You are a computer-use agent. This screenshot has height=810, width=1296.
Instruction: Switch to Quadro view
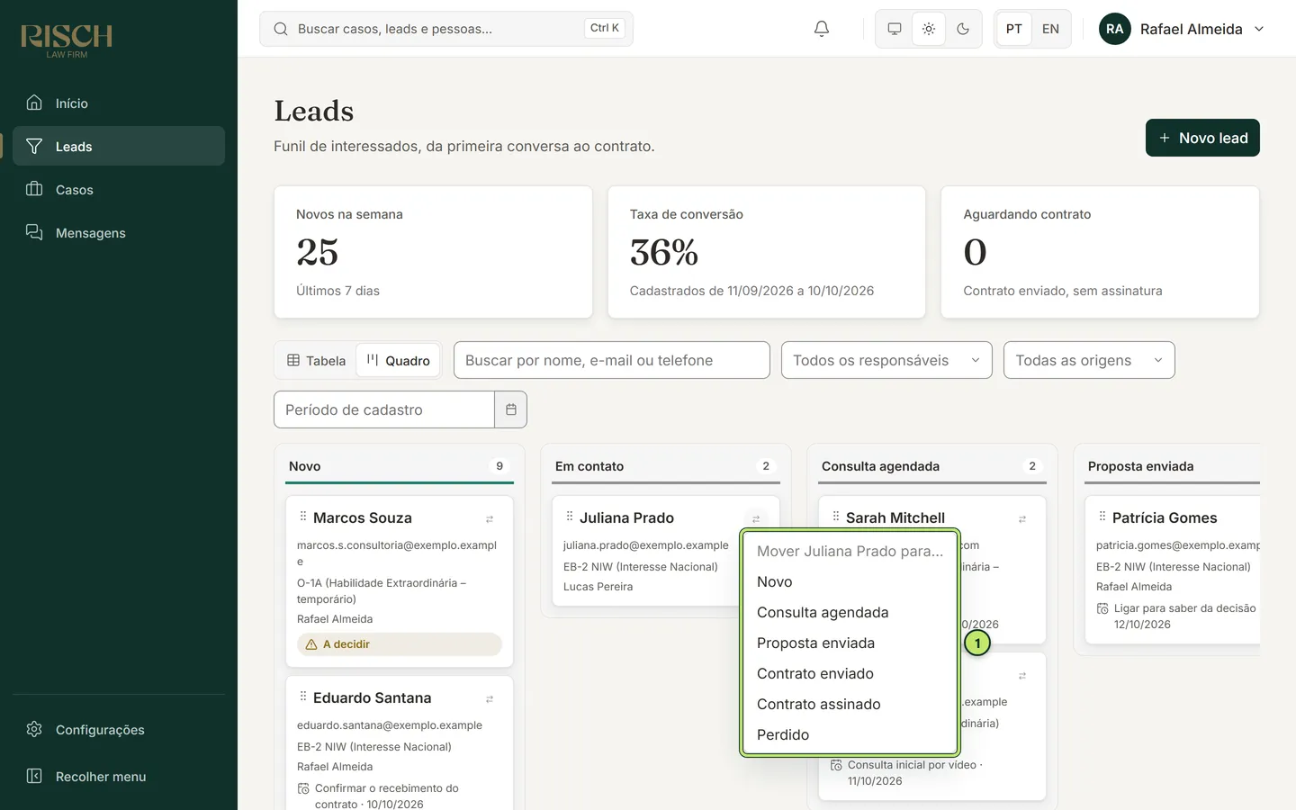pos(398,360)
